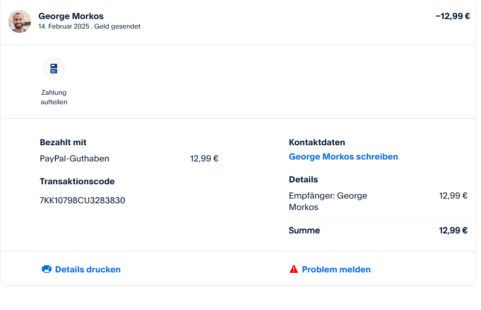Click the Details drucken link text

pyautogui.click(x=88, y=270)
